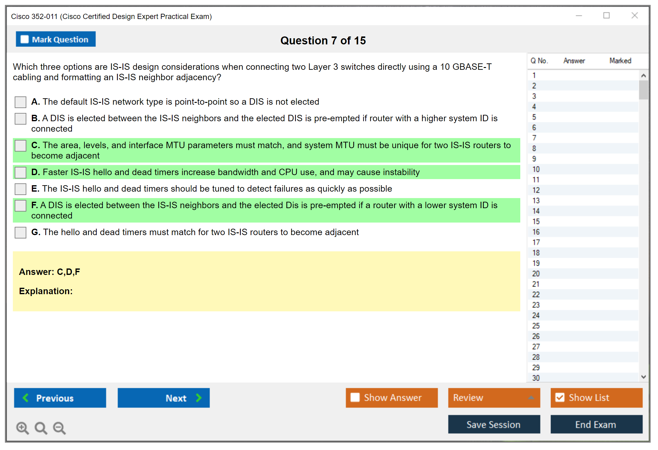Click the green right arrow on Next
Viewport: 658px width, 450px height.
point(199,398)
